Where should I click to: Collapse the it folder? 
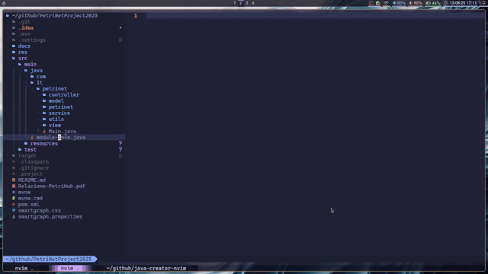point(40,83)
